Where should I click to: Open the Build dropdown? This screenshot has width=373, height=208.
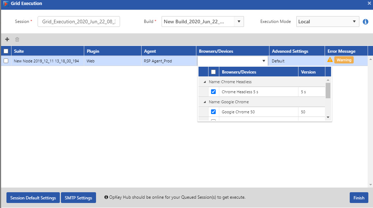tap(239, 22)
